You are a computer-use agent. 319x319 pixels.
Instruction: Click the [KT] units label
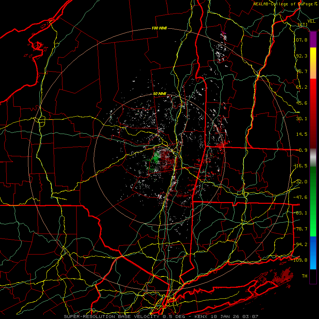(x=303, y=24)
